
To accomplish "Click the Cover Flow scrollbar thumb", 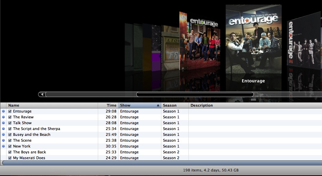I will pos(195,94).
